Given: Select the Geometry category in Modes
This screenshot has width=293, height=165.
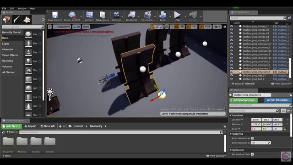Looking at the screenshot, I should click(8, 61).
